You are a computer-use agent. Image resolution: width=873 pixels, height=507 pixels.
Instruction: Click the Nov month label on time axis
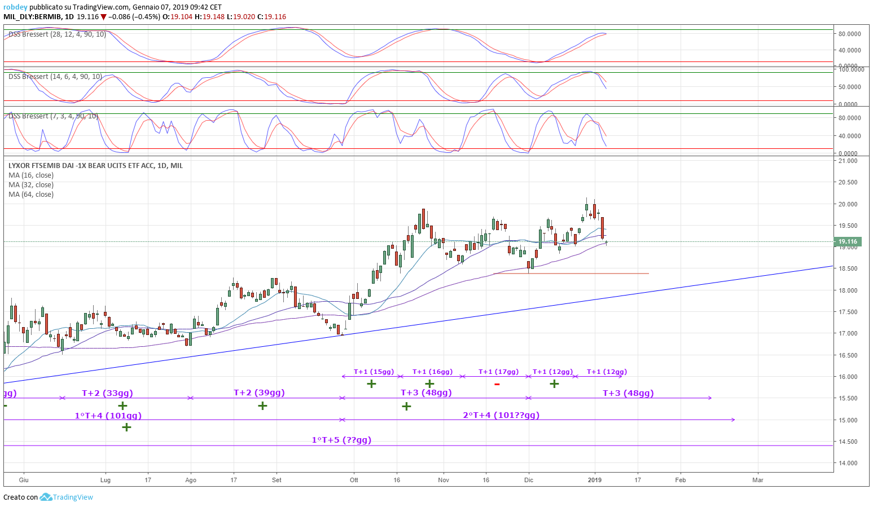pyautogui.click(x=444, y=480)
